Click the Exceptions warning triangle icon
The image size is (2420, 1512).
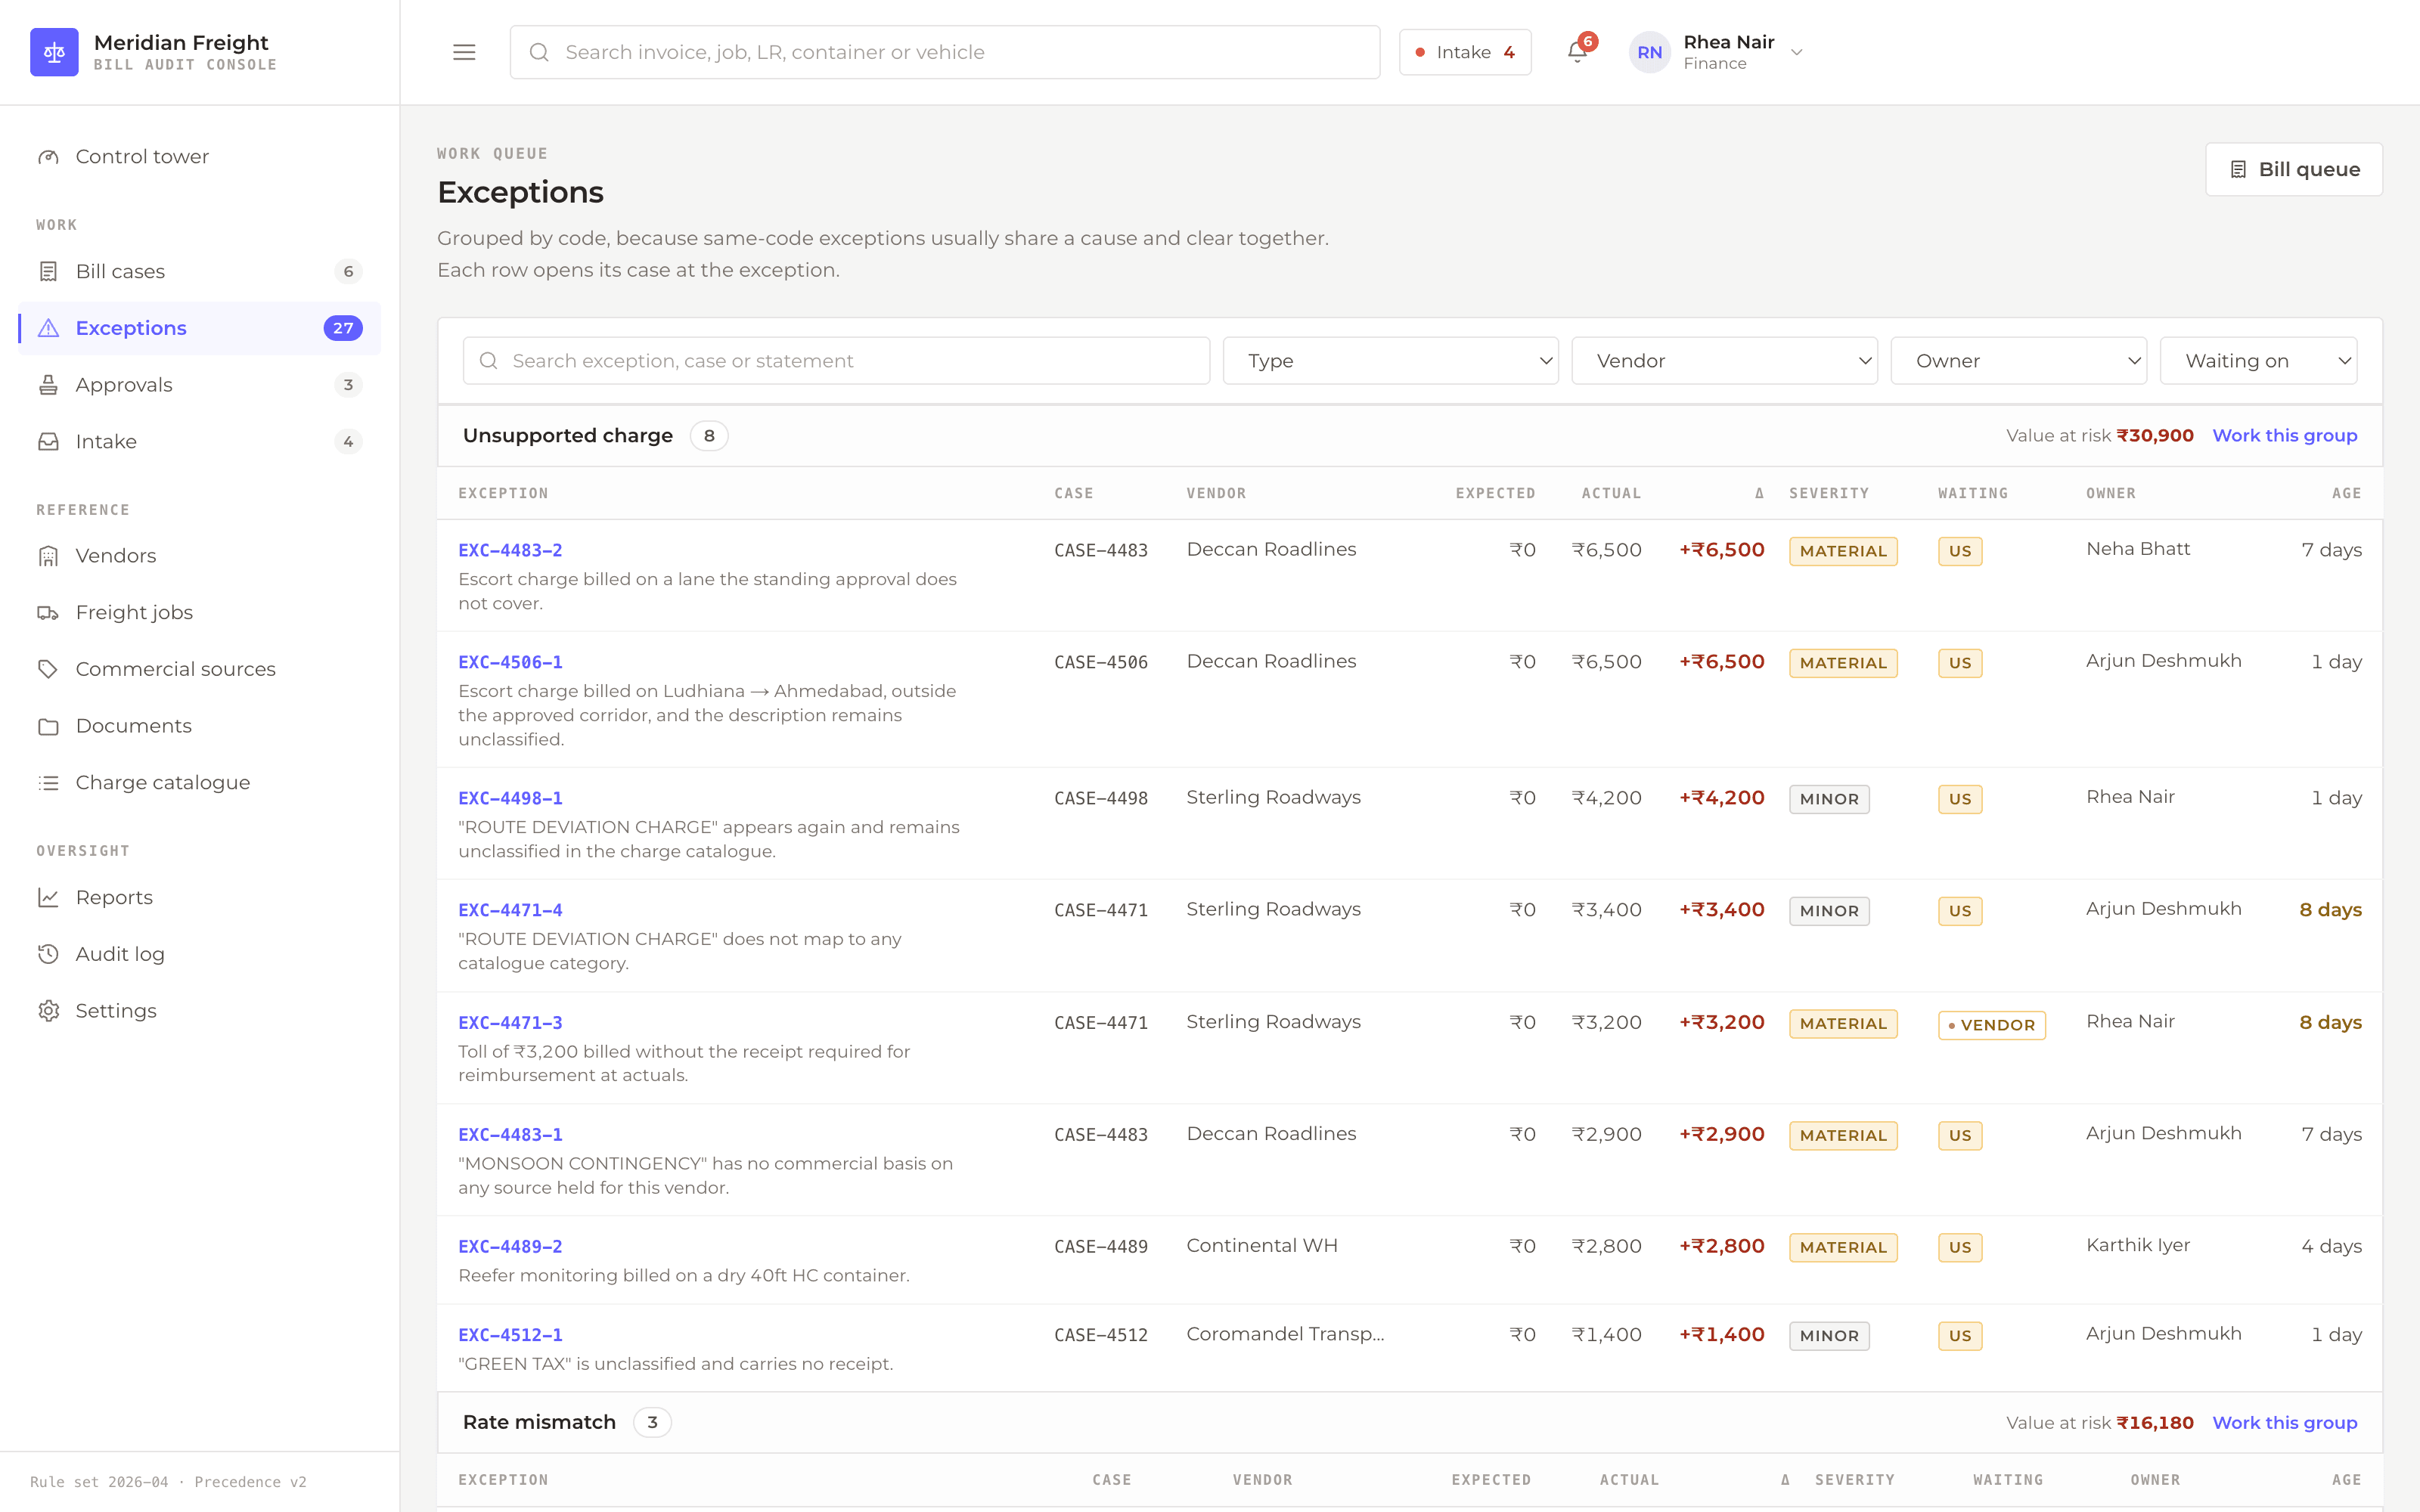click(48, 328)
